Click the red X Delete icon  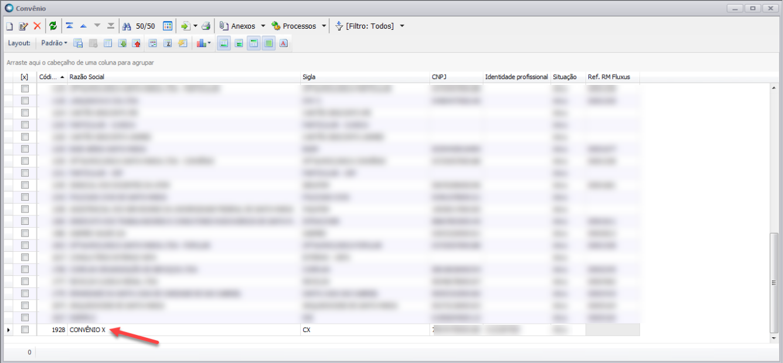coord(37,26)
